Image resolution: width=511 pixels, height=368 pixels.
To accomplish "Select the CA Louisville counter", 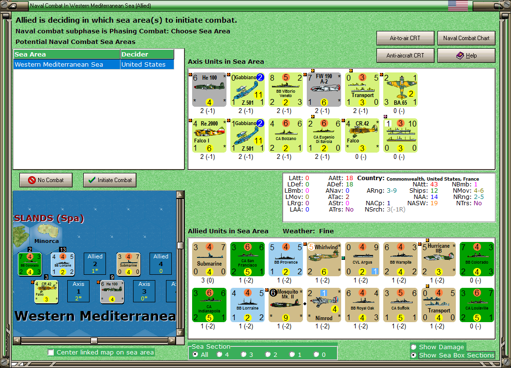I will tap(477, 305).
